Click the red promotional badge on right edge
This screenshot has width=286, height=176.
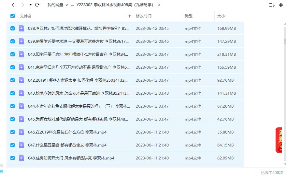click(279, 140)
